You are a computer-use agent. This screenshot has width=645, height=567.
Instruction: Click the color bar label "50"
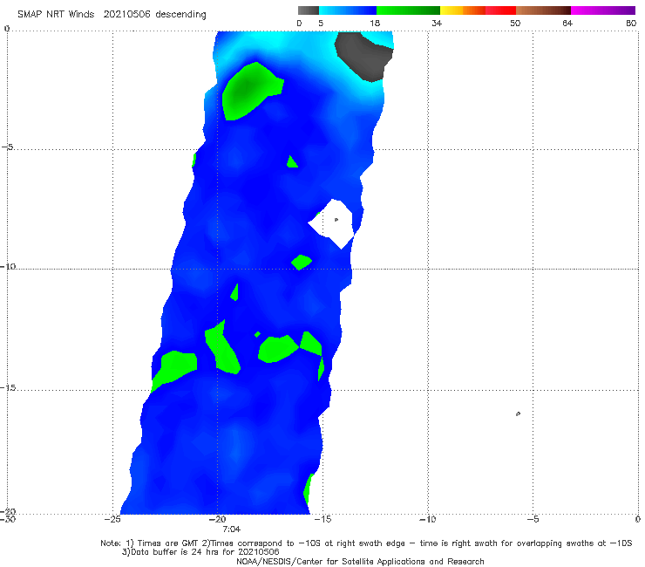tap(515, 23)
